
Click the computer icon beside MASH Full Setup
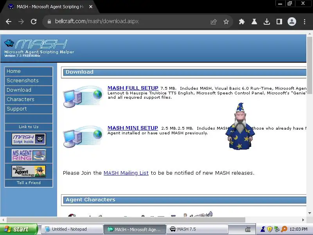pos(83,97)
